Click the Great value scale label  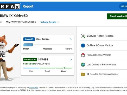(64, 71)
